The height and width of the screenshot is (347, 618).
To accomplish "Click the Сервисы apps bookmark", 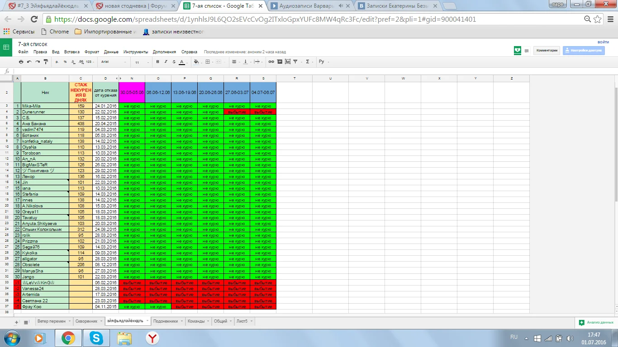I will (x=19, y=32).
